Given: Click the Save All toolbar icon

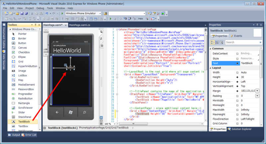Looking at the screenshot, I should pyautogui.click(x=26, y=13).
